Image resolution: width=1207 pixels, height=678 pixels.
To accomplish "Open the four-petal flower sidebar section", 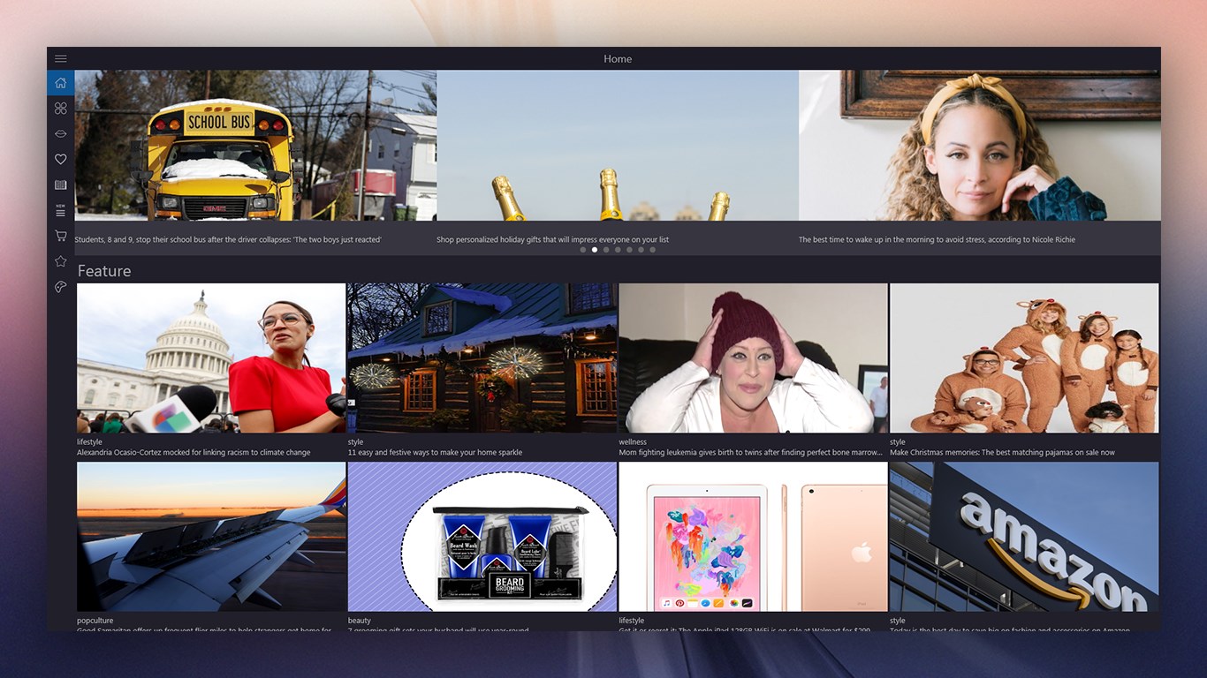I will pyautogui.click(x=60, y=109).
